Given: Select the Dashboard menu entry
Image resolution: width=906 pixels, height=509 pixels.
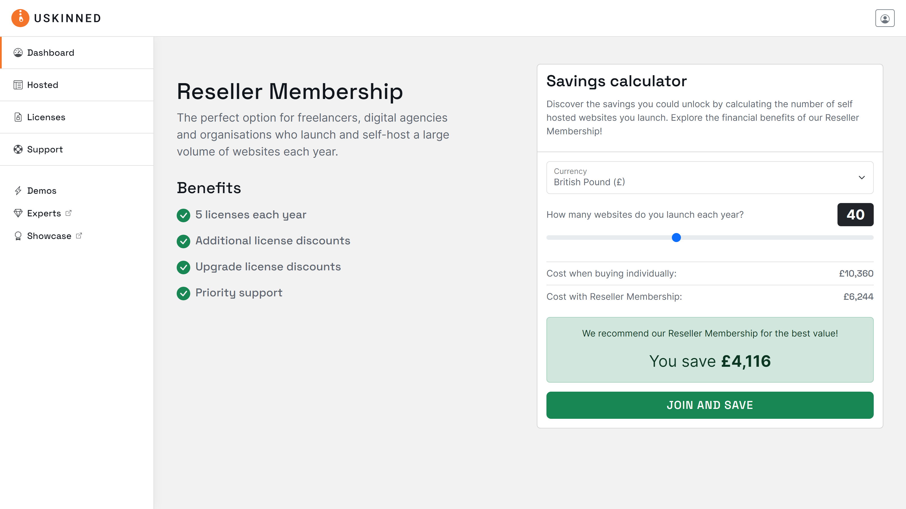Looking at the screenshot, I should pyautogui.click(x=50, y=52).
